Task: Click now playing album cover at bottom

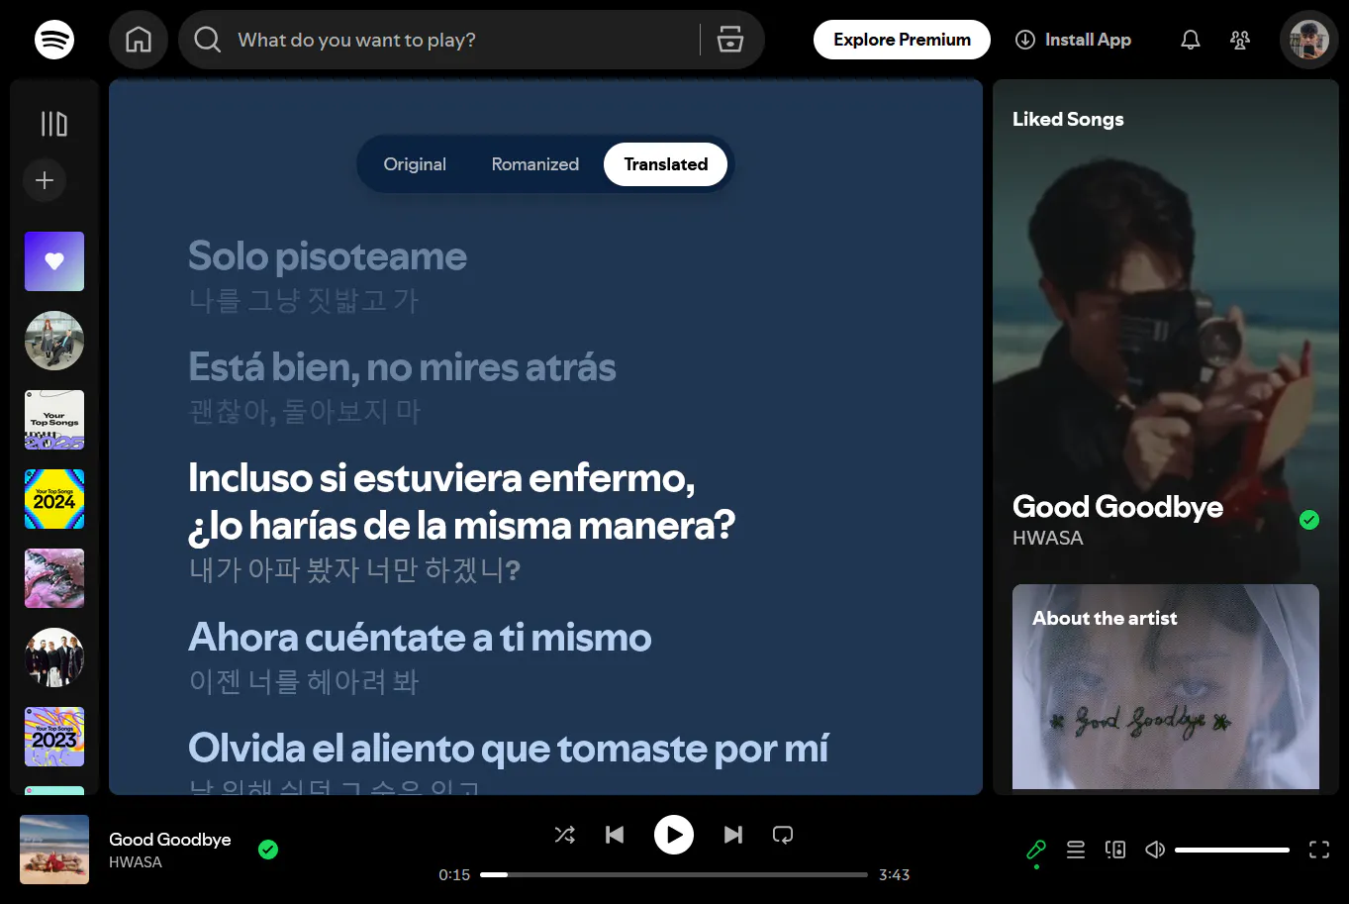Action: point(54,850)
